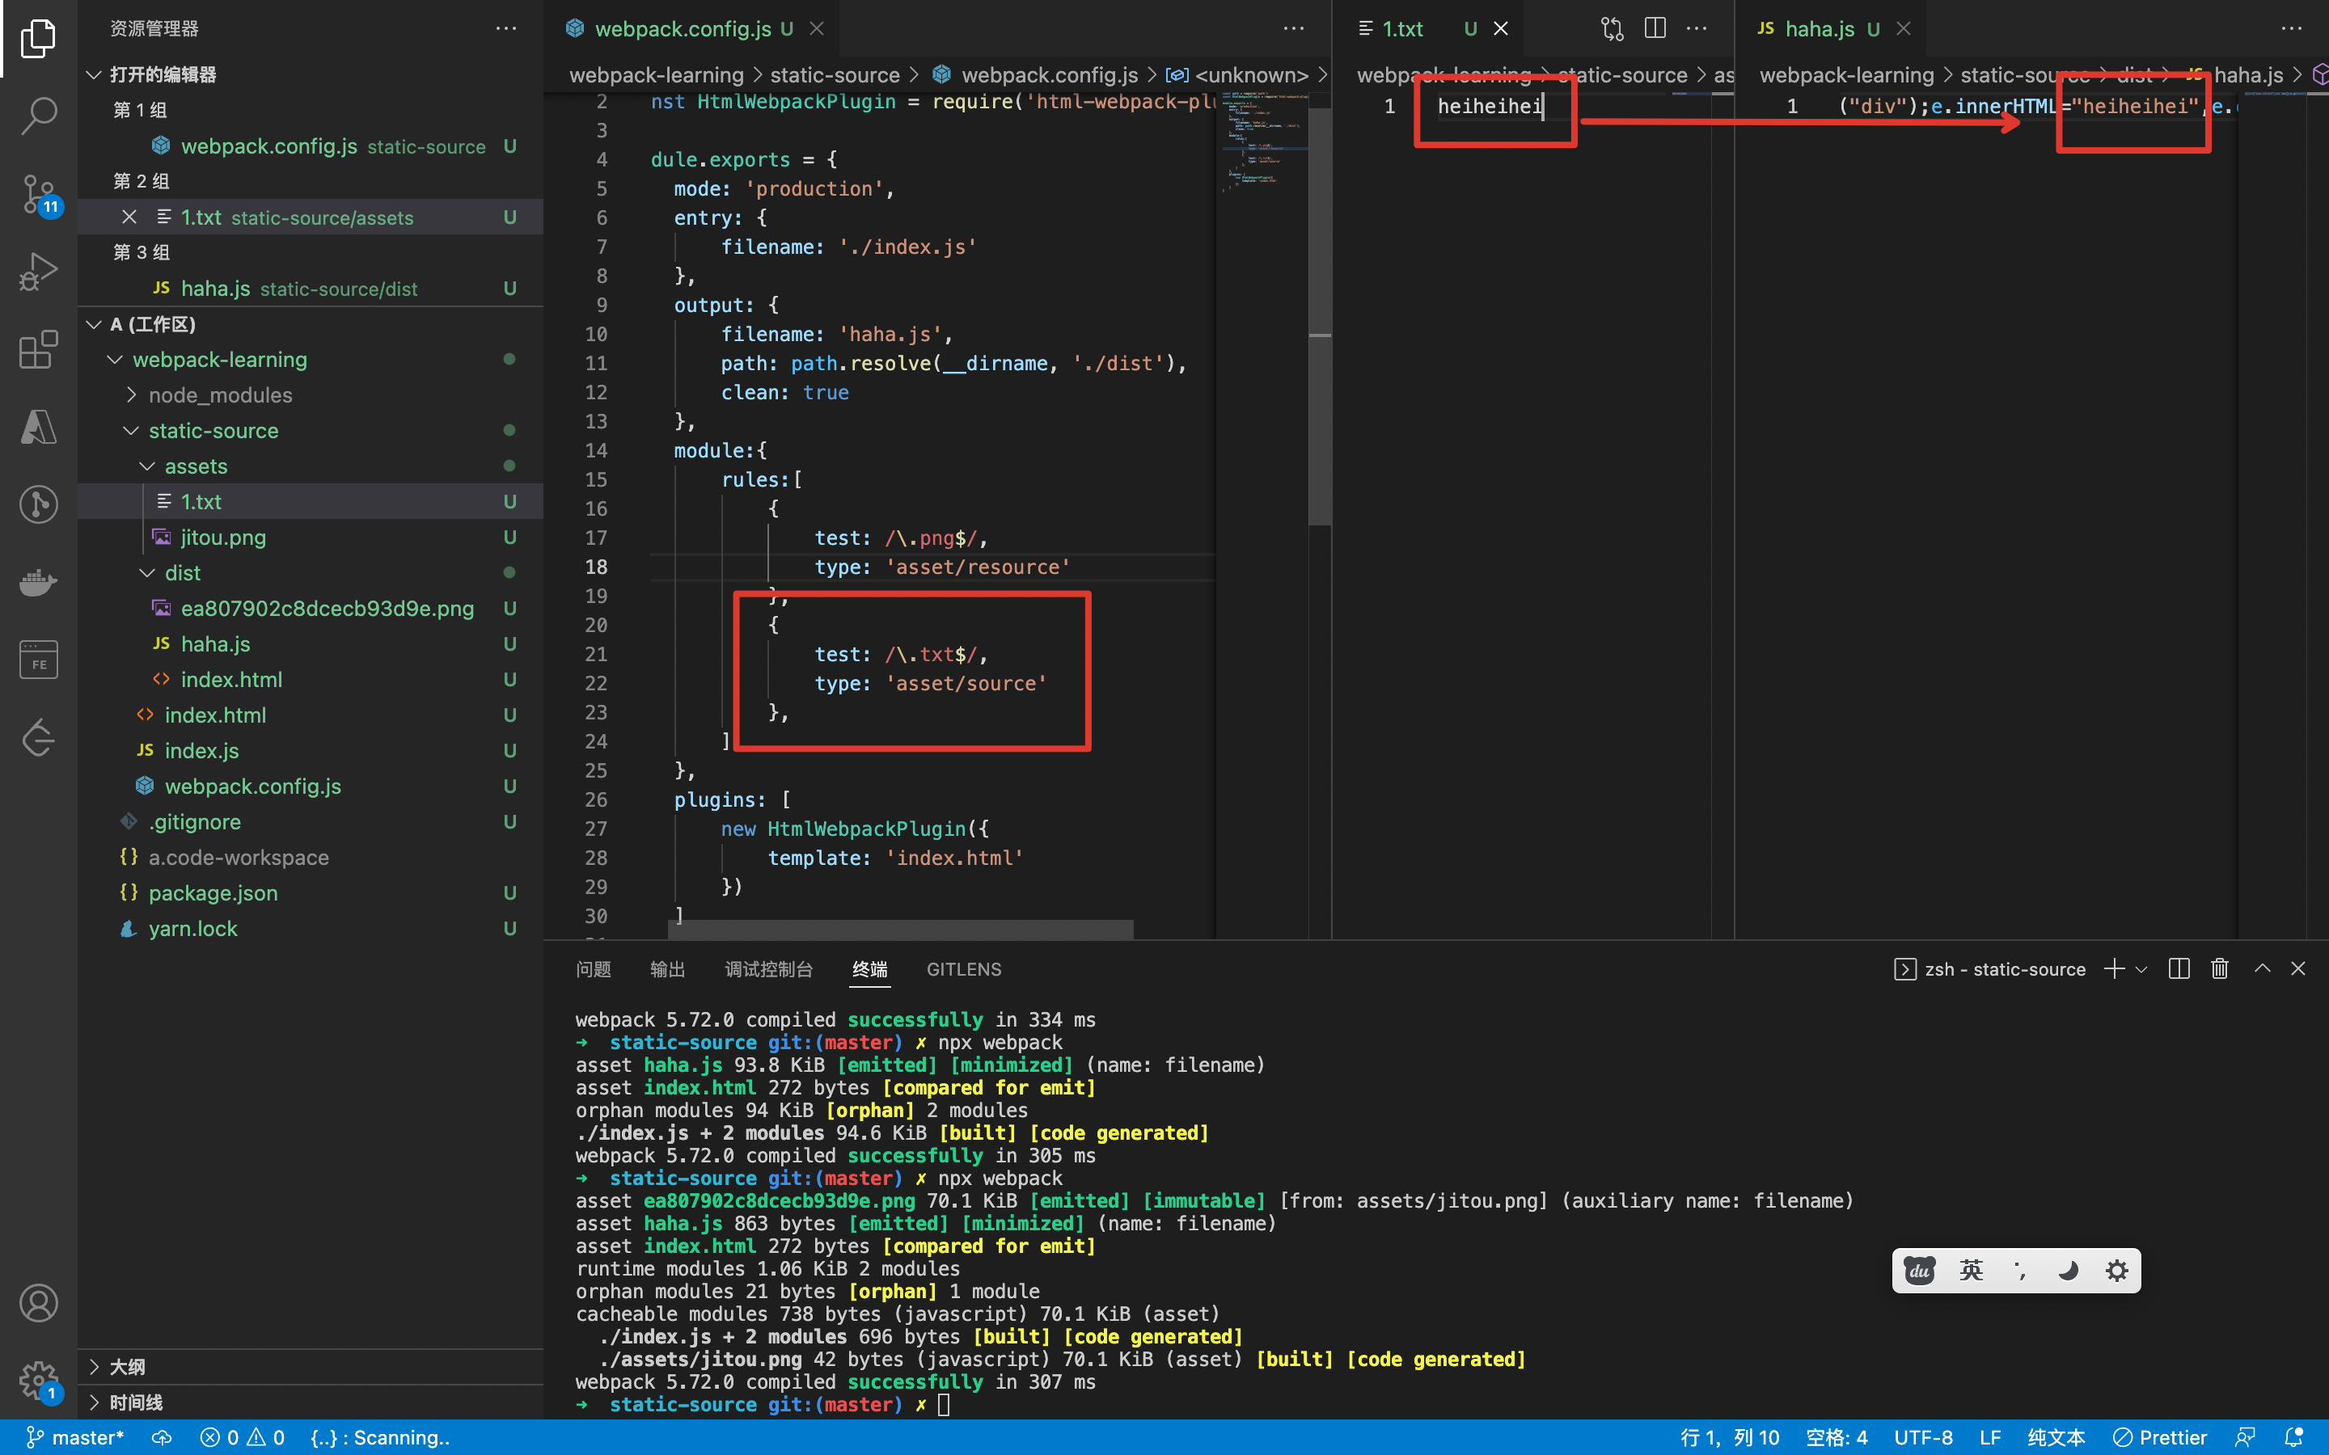
Task: Open the Search view in activity bar
Action: click(x=39, y=116)
